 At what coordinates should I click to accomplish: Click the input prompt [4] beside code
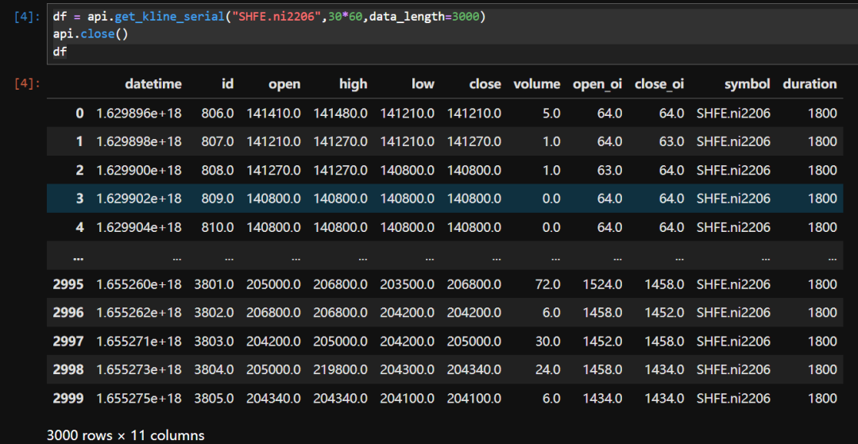pyautogui.click(x=26, y=17)
